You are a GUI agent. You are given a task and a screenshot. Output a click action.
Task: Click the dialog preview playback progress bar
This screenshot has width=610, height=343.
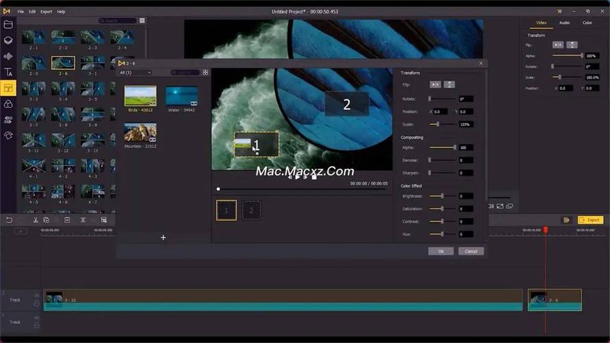(302, 189)
